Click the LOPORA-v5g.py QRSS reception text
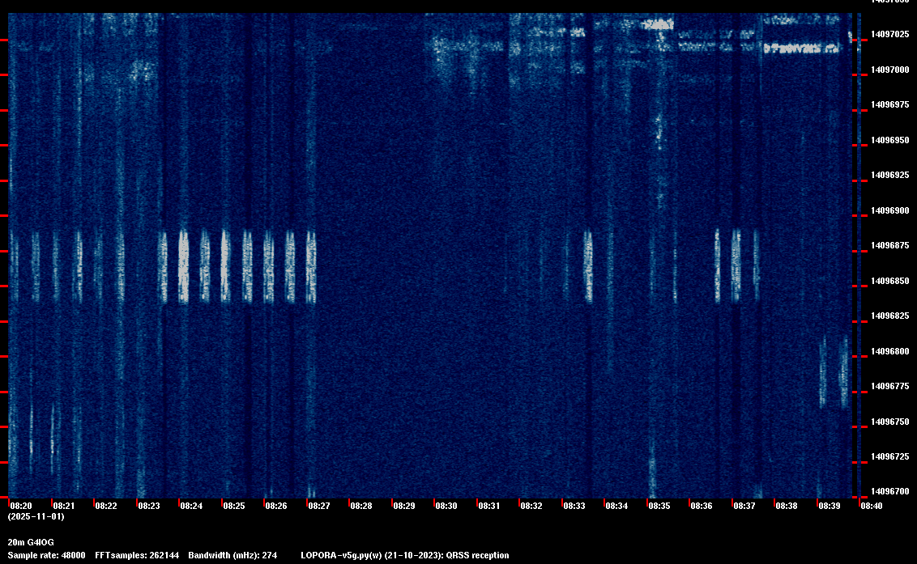 pyautogui.click(x=405, y=555)
